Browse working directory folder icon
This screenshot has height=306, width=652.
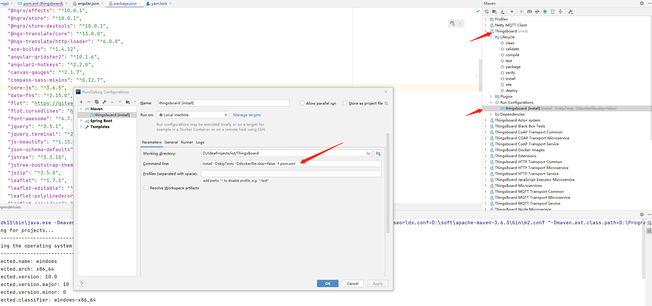click(369, 153)
